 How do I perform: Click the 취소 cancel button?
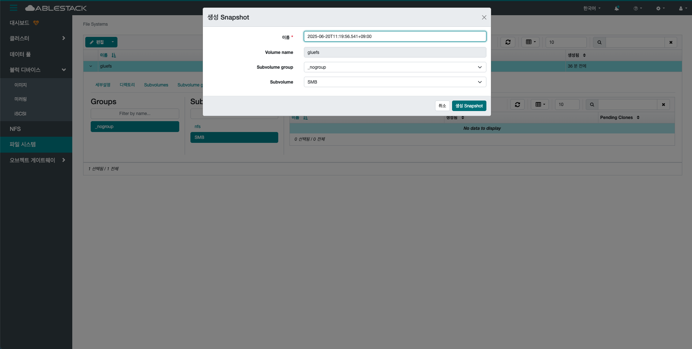click(442, 106)
